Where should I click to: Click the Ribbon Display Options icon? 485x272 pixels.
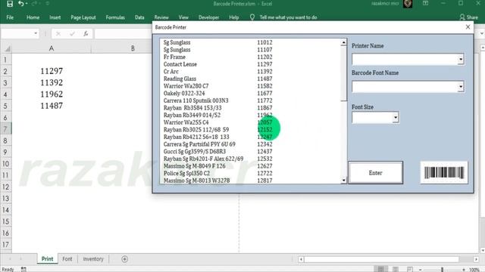click(426, 3)
